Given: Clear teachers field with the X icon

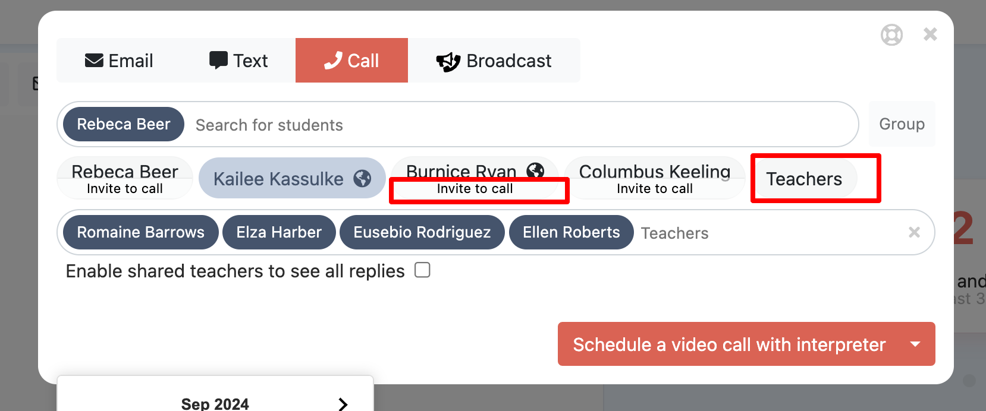Looking at the screenshot, I should [914, 232].
